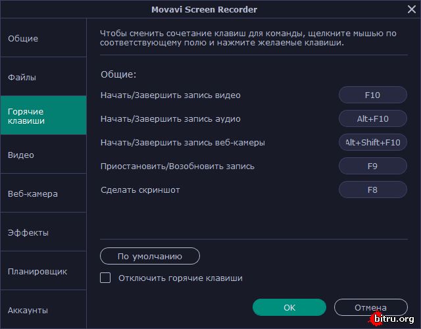This screenshot has width=421, height=329.
Task: Click the Отключить горячие клавиши label text
Action: click(x=180, y=278)
